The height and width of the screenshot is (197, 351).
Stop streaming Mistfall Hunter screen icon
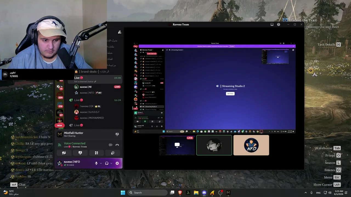[x=117, y=134]
